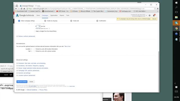Image resolution: width=180 pixels, height=101 pixels.
Task: Open The Crypto bookmark
Action: click(x=98, y=11)
